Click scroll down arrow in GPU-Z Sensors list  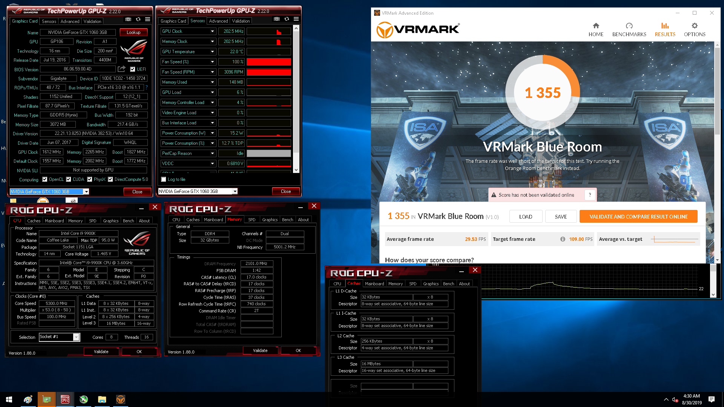(296, 170)
